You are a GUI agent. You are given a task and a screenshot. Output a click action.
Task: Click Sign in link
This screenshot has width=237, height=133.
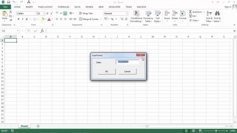click(228, 7)
